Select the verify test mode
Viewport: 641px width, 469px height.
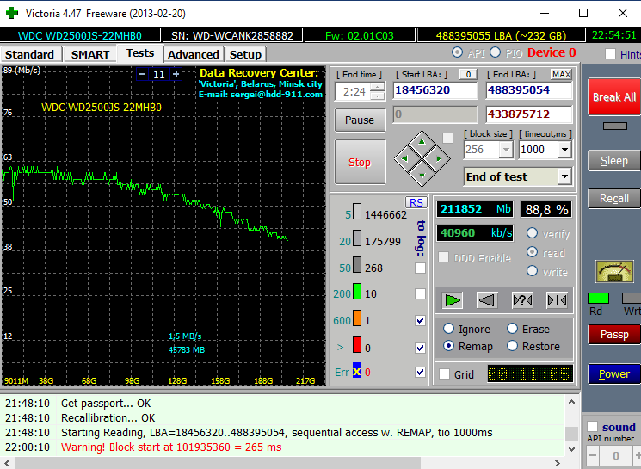[x=532, y=233]
